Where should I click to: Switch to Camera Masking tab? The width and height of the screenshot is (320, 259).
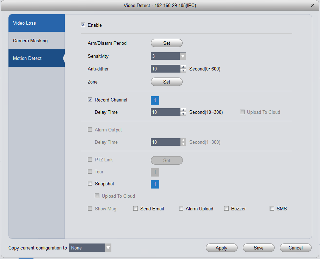pyautogui.click(x=37, y=41)
